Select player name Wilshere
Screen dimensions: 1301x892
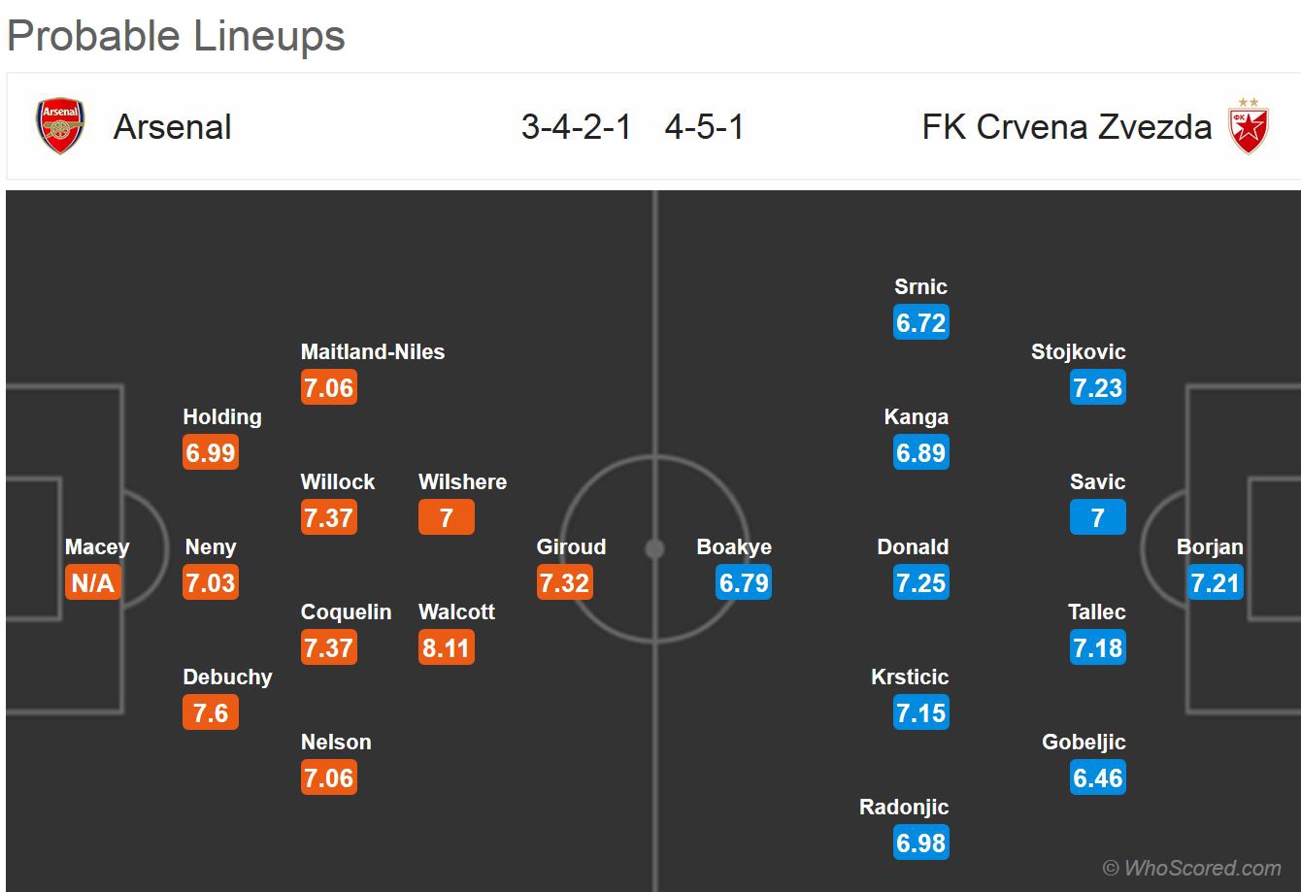coord(462,482)
